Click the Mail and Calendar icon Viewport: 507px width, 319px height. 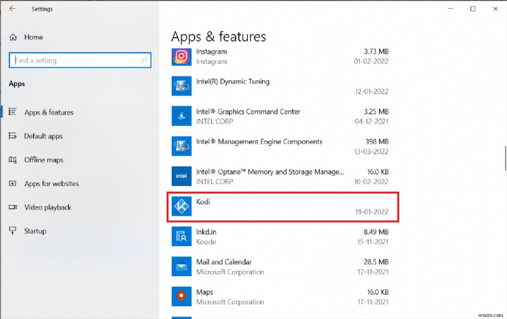click(x=181, y=266)
